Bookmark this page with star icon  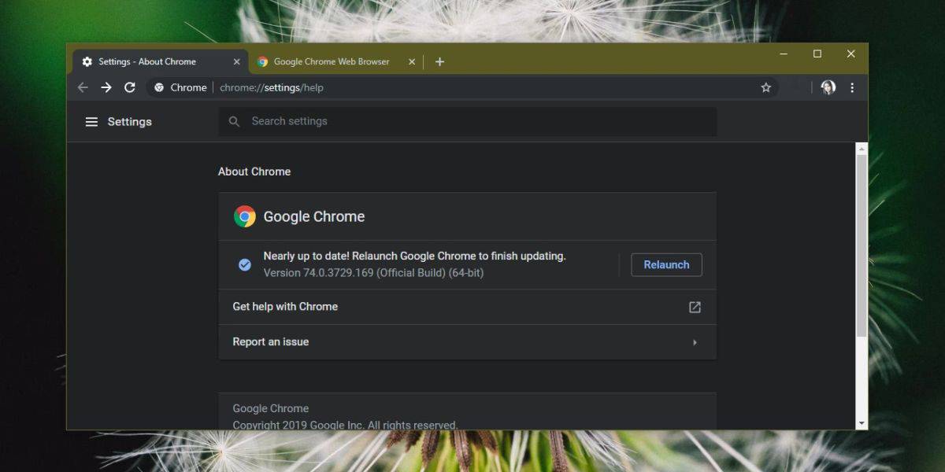[765, 87]
